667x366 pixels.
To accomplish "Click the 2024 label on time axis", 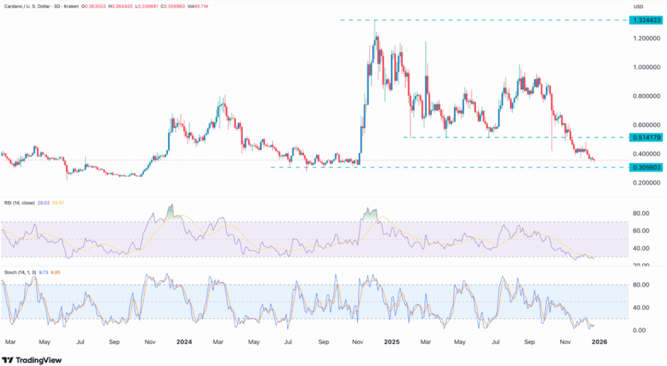I will (184, 342).
